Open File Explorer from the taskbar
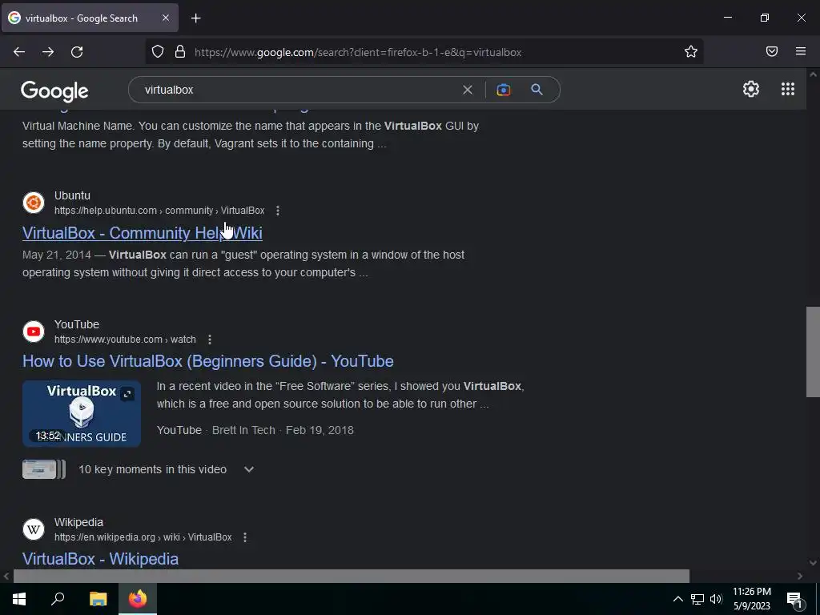This screenshot has height=615, width=820. coord(98,599)
